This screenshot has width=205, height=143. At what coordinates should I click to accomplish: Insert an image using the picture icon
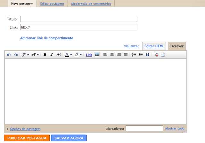point(97,55)
